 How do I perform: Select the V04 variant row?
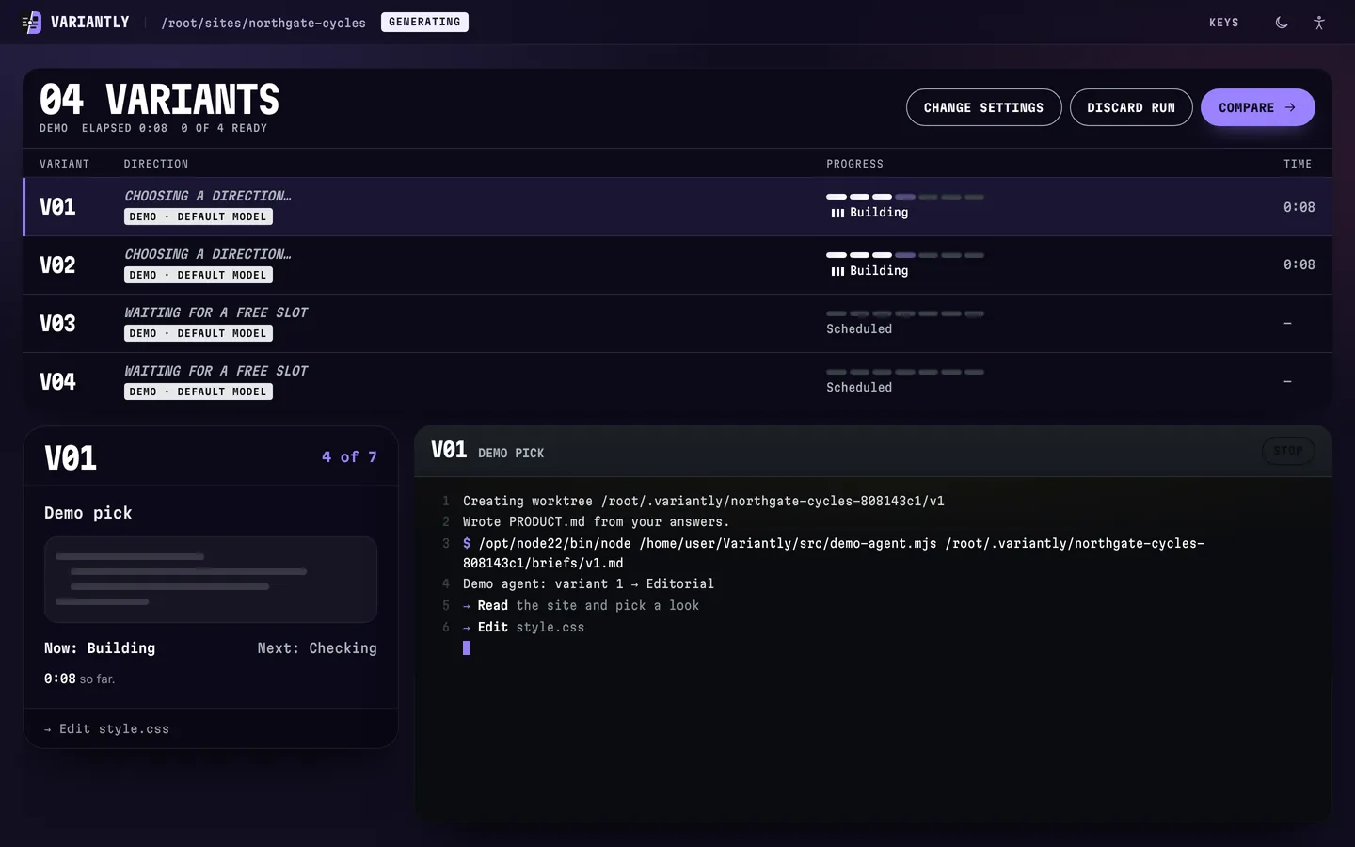click(677, 381)
